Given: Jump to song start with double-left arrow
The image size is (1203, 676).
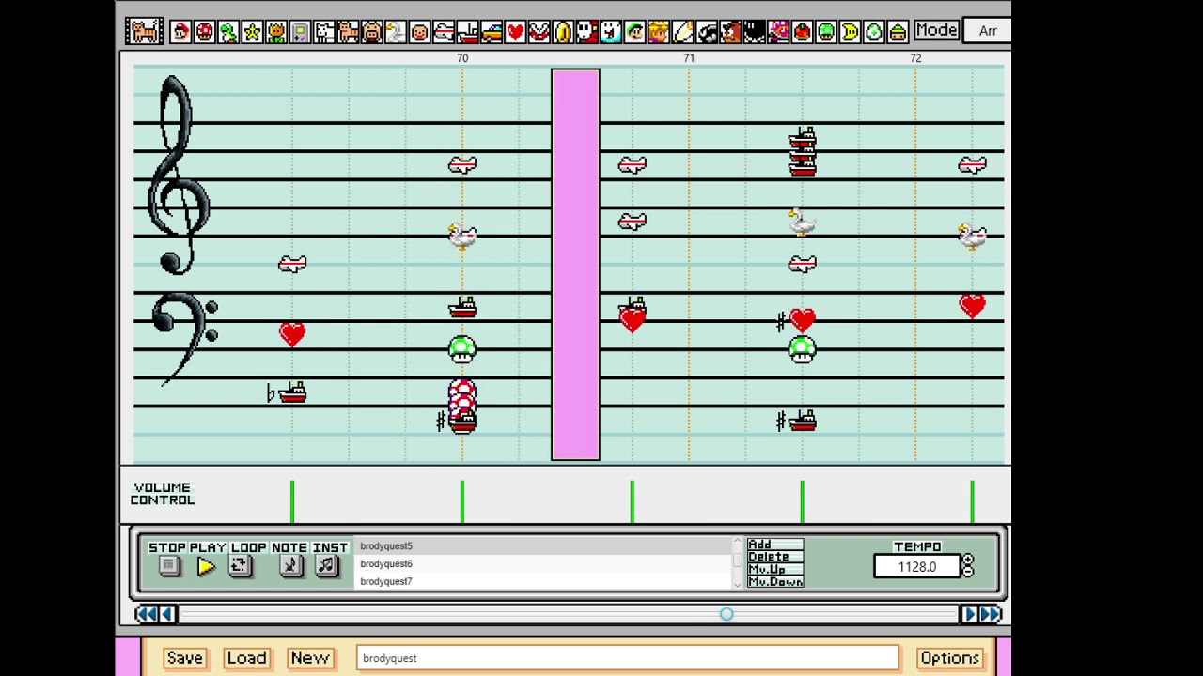Looking at the screenshot, I should coord(147,614).
